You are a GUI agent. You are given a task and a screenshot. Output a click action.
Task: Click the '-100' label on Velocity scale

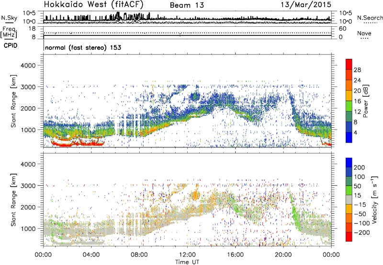(361, 223)
